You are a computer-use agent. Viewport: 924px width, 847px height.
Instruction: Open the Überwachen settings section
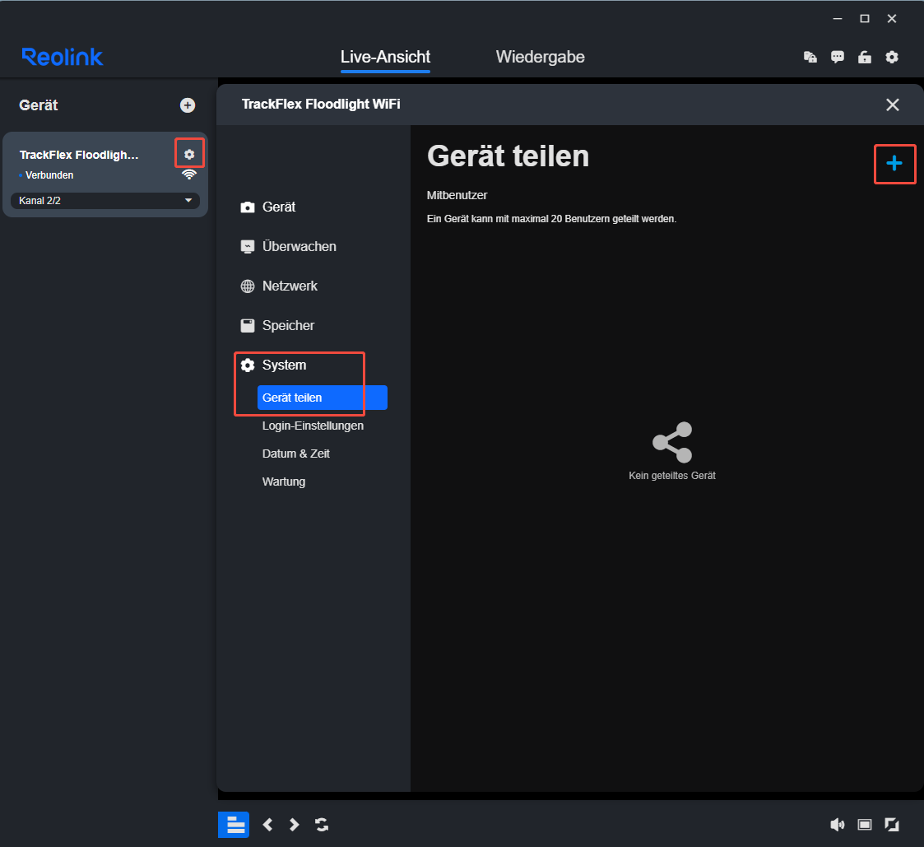288,246
